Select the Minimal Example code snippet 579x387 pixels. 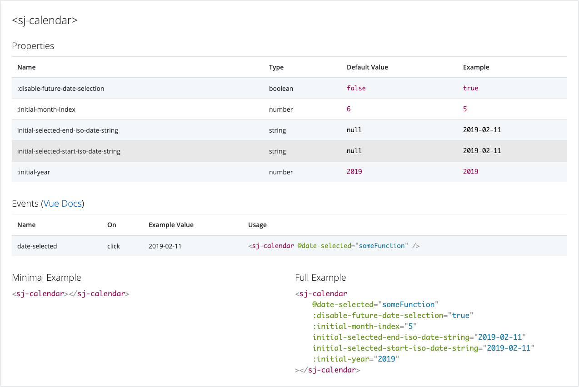pyautogui.click(x=70, y=293)
